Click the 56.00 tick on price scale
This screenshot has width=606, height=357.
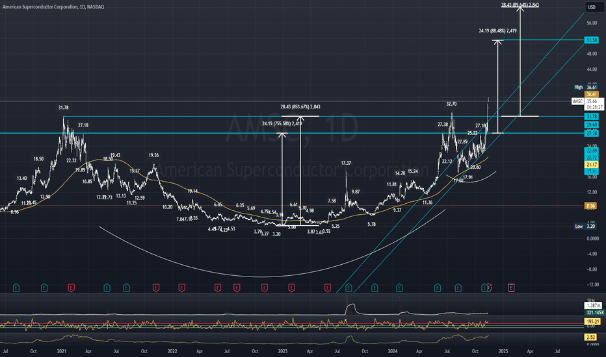591,23
